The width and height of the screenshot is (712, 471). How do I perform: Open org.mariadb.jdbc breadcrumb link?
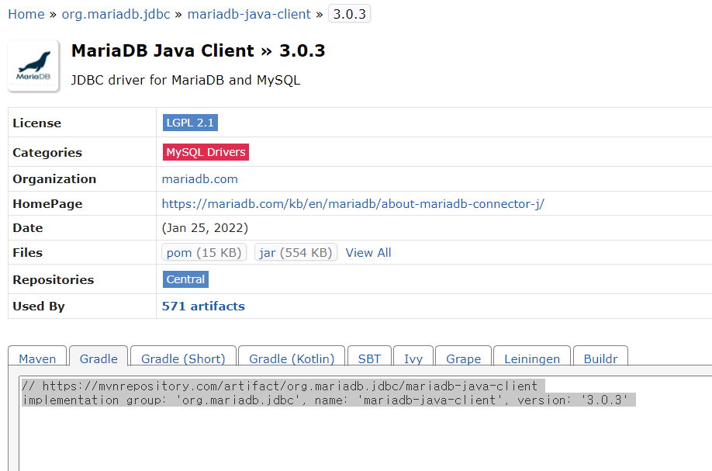pyautogui.click(x=116, y=14)
